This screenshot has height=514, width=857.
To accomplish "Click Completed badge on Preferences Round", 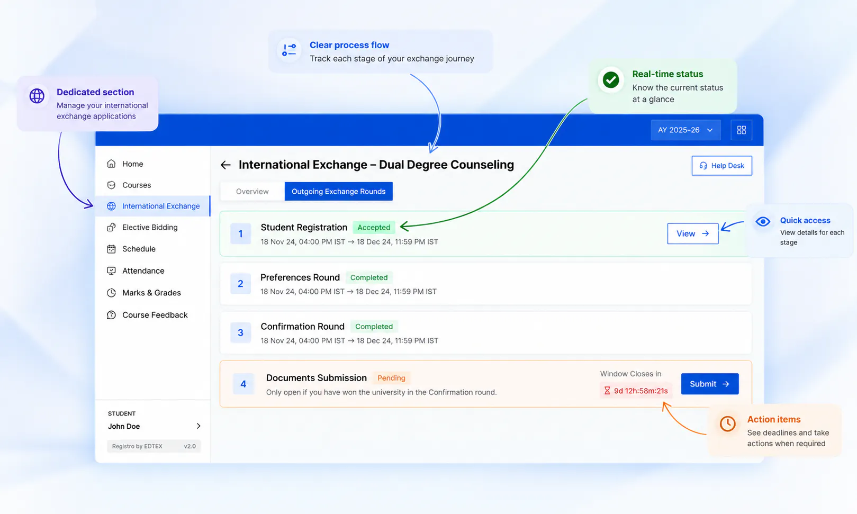I will point(369,277).
